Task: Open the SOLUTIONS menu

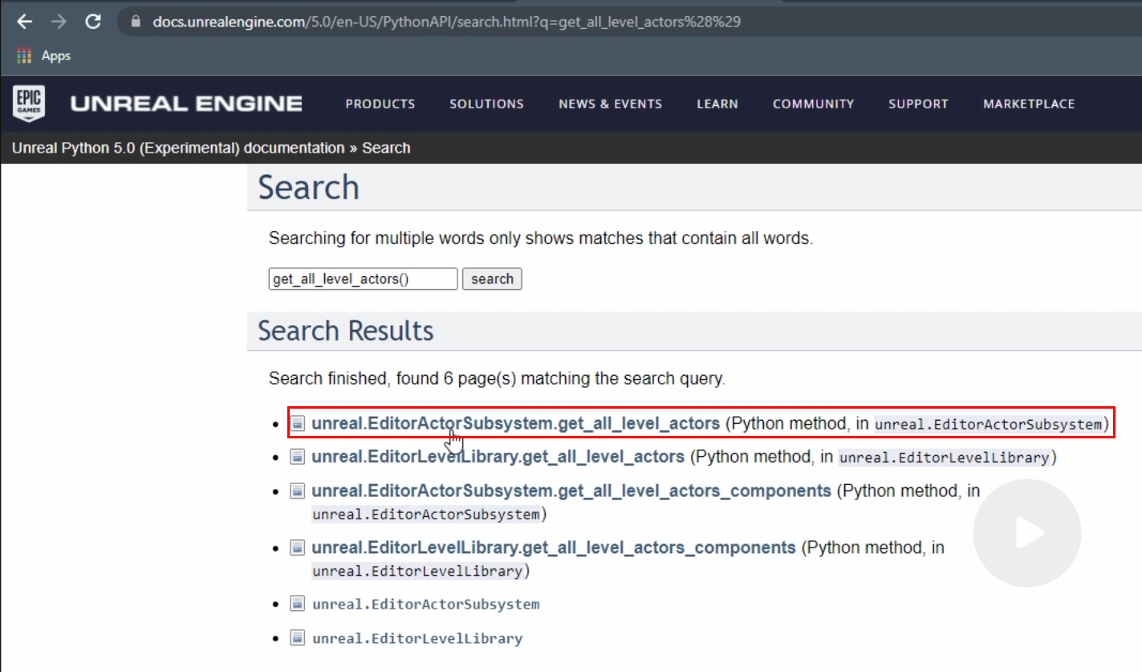Action: point(486,104)
